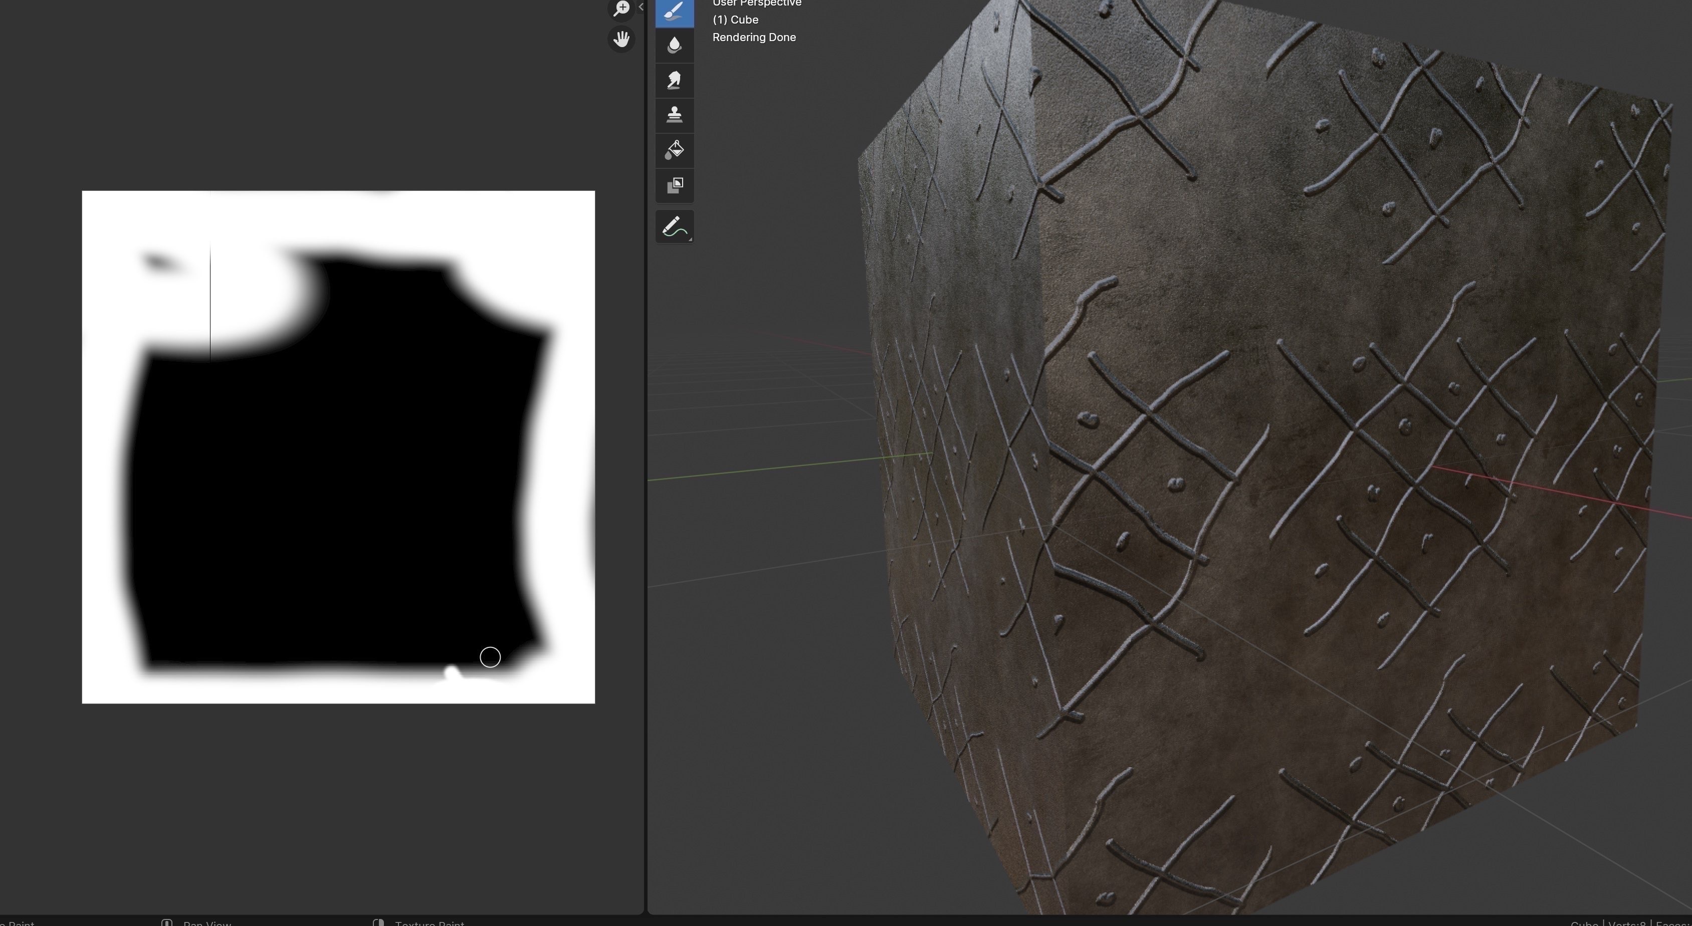1692x926 pixels.
Task: Click the zoom magnifier in image editor
Action: 621,9
